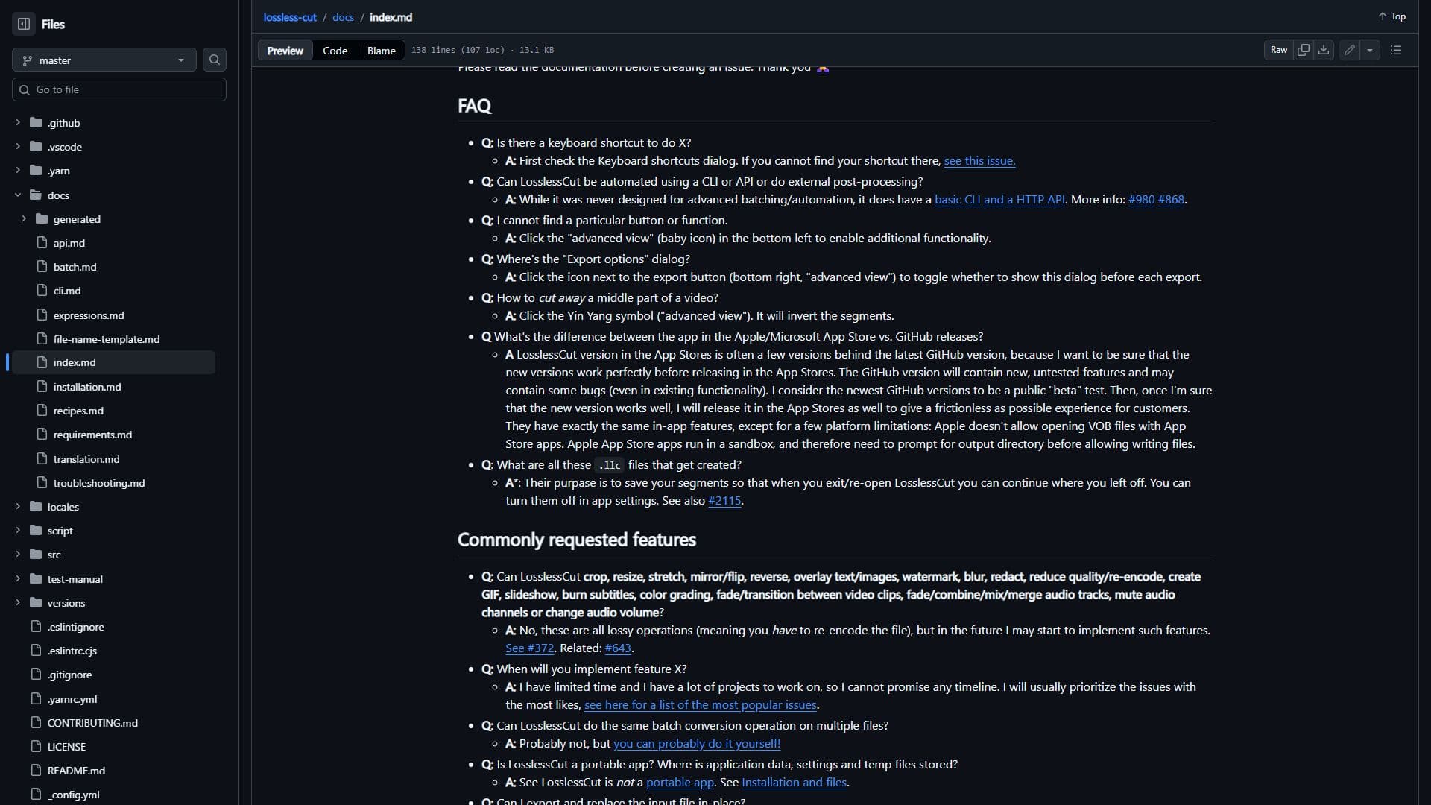Open lossless-cut breadcrumb link
1431x805 pixels.
pyautogui.click(x=290, y=16)
